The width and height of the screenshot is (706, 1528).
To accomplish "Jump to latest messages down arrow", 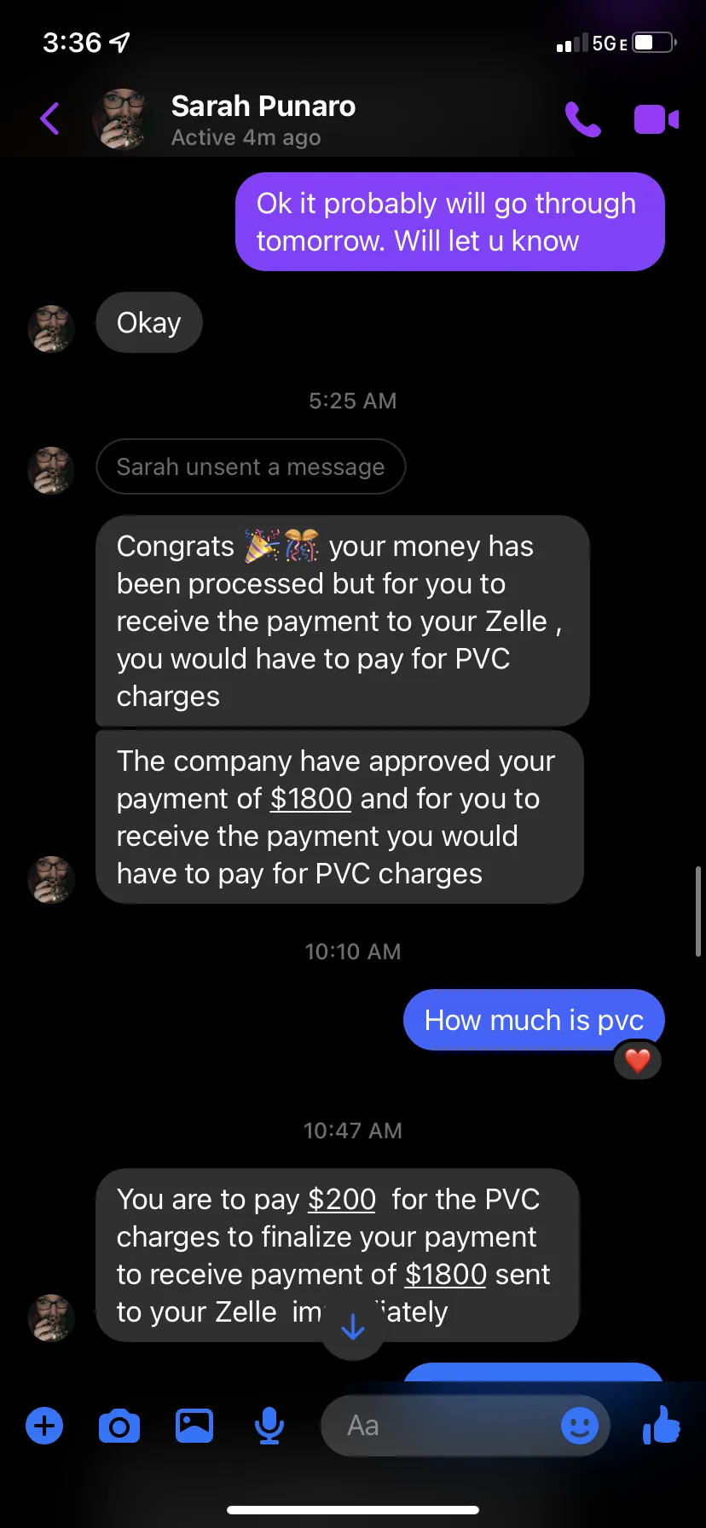I will [353, 1327].
